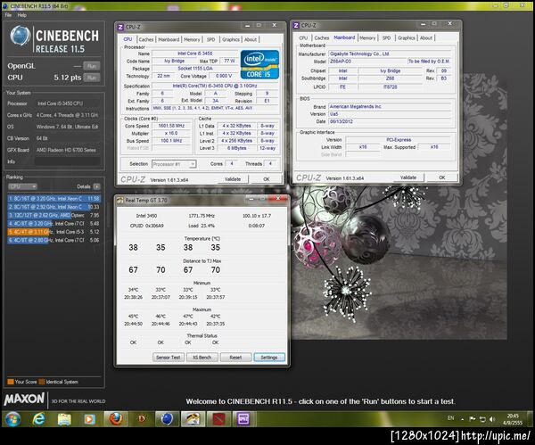Switch to CPU tab in right CPU-Z window
This screenshot has height=445, width=535.
(303, 37)
